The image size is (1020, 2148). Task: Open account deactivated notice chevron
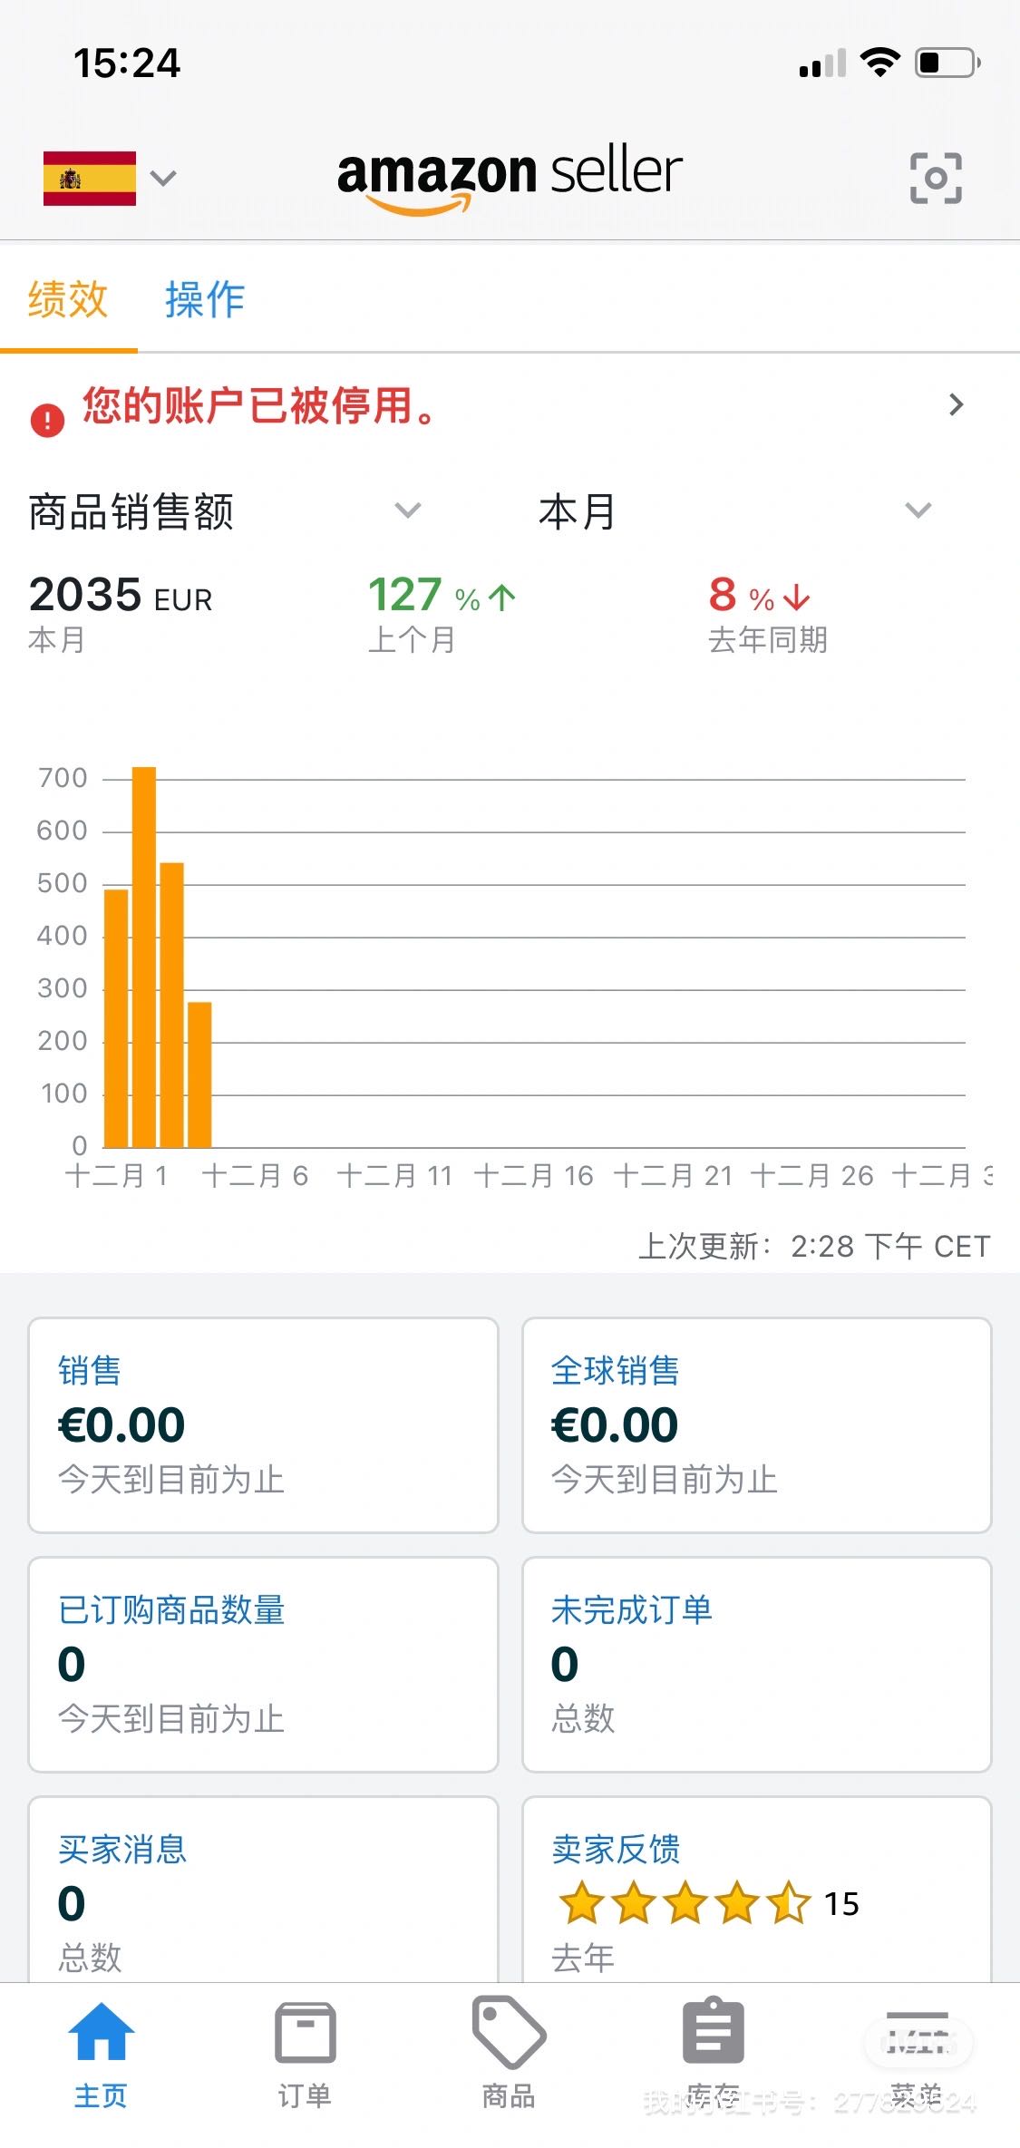956,404
